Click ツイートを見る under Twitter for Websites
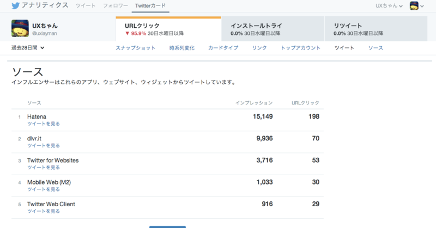This screenshot has width=436, height=228. [x=44, y=168]
